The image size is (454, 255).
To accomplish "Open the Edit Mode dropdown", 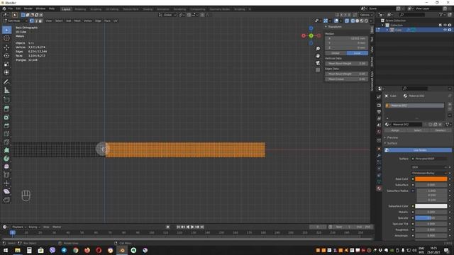I will point(16,21).
